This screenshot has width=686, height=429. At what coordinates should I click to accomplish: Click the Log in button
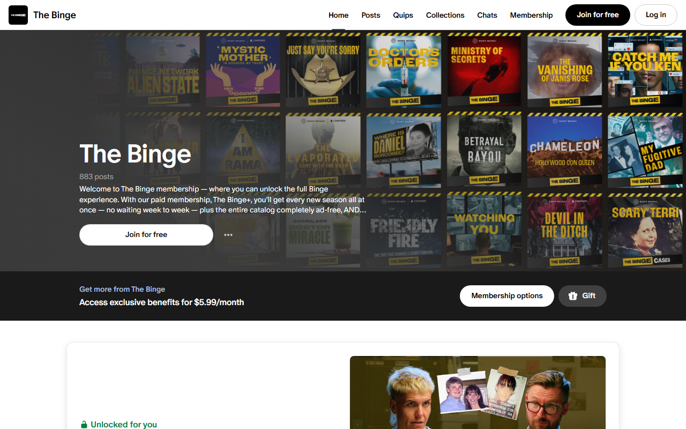click(x=656, y=15)
